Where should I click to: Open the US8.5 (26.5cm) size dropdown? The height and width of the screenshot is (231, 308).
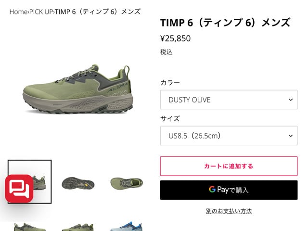click(229, 136)
